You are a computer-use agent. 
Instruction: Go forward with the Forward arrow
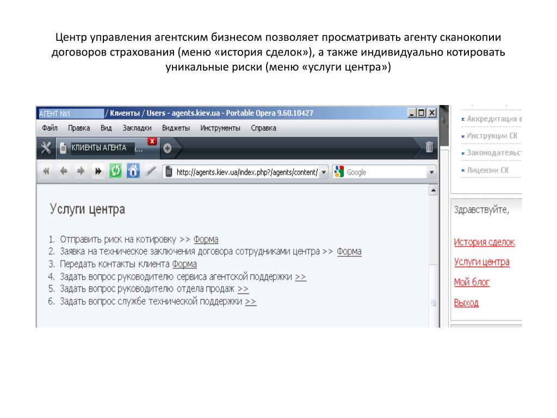(81, 171)
